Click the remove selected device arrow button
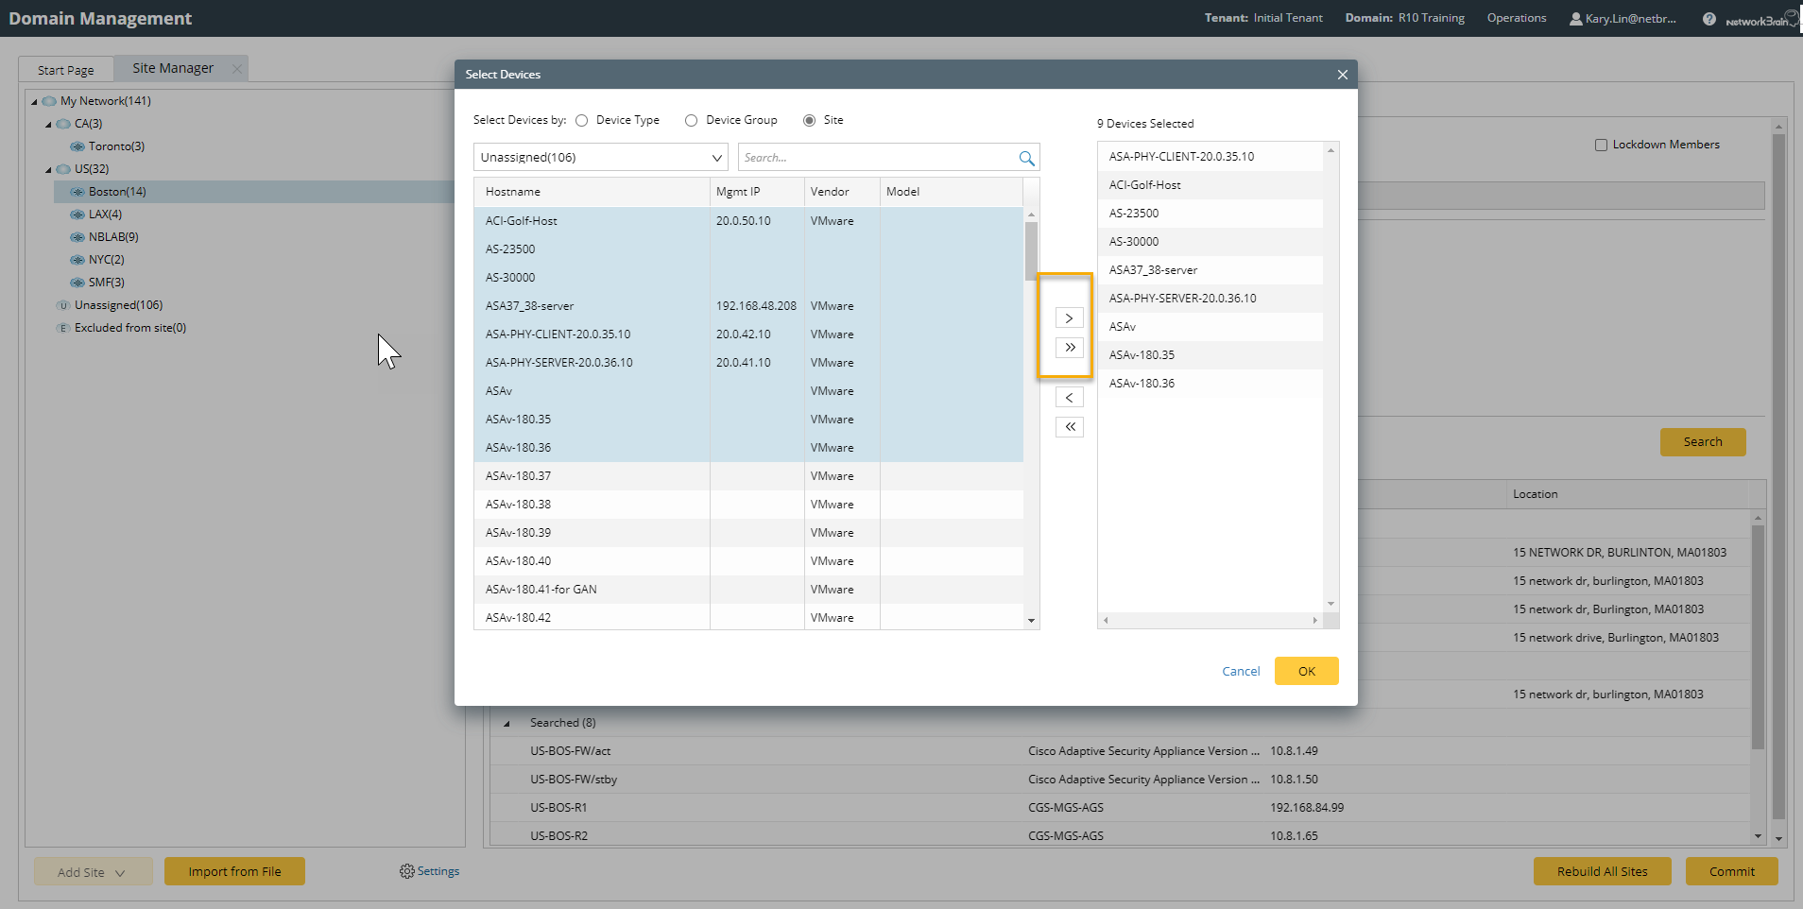The image size is (1803, 909). 1069,398
